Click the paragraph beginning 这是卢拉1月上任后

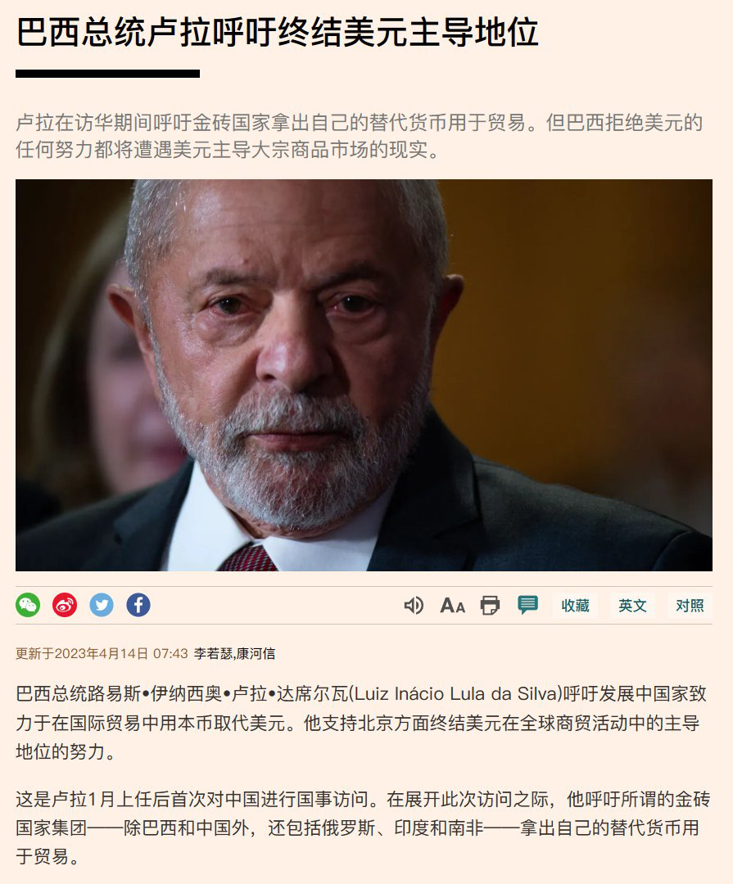pyautogui.click(x=363, y=828)
